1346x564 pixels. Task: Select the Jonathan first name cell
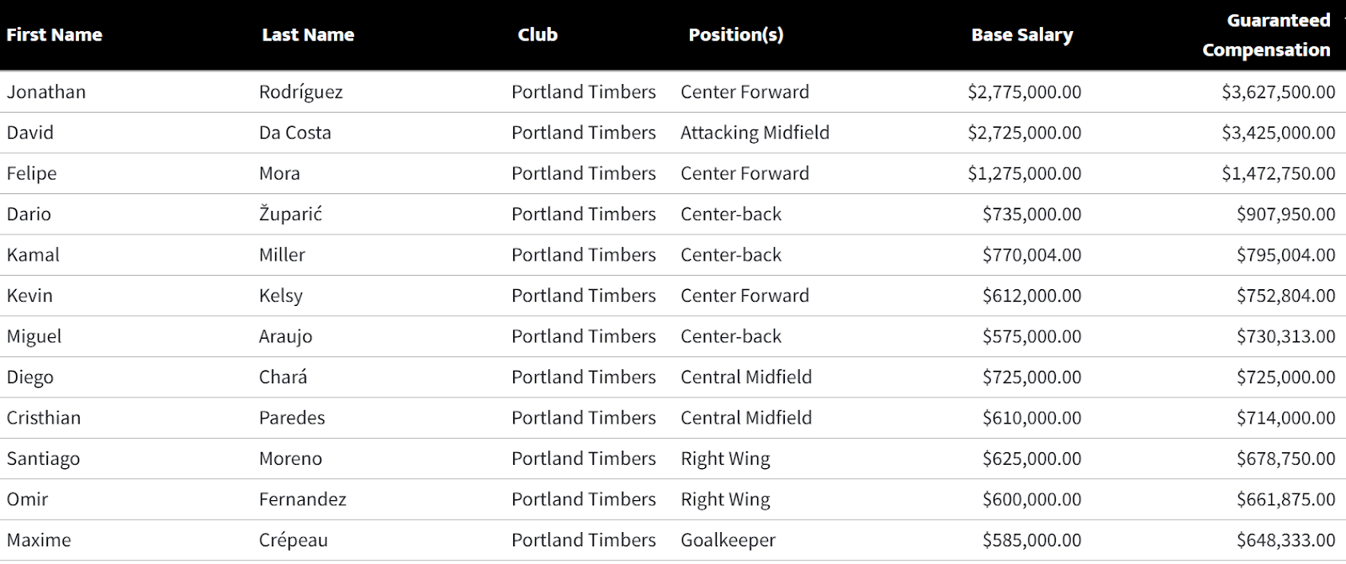pos(46,92)
